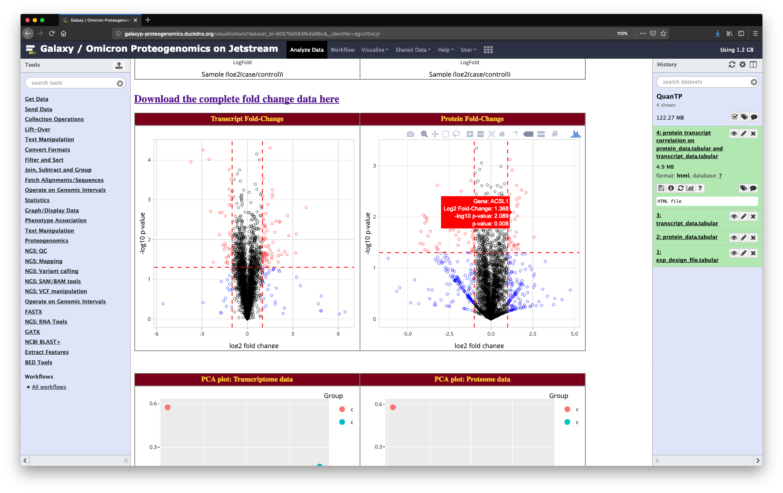Open History options gear menu
The image size is (783, 493).
(x=743, y=65)
